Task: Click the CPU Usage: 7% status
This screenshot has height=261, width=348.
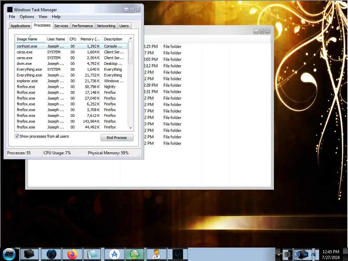Action: coord(57,153)
